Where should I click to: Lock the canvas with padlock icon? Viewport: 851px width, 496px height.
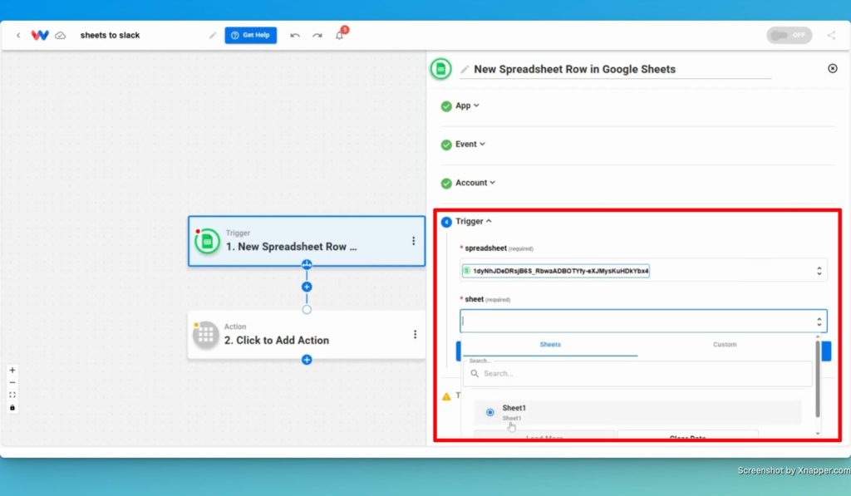12,408
